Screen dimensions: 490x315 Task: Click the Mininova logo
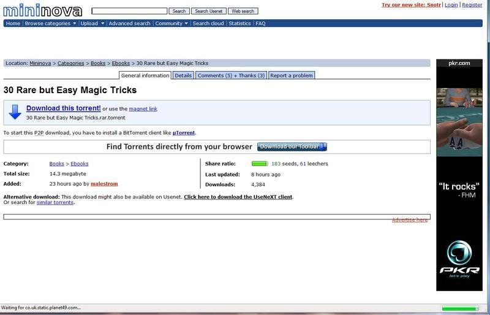(43, 9)
